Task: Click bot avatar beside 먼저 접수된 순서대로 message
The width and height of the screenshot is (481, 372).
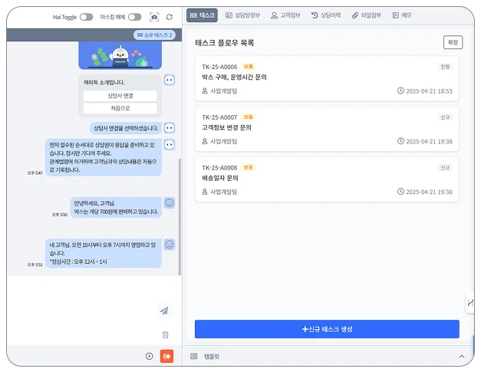Action: point(170,144)
